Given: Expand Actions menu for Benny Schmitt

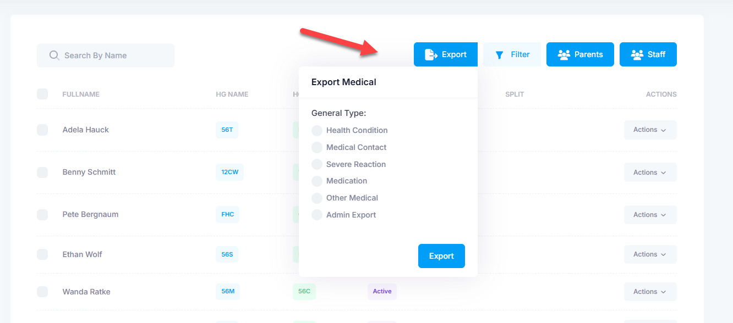Looking at the screenshot, I should (650, 172).
